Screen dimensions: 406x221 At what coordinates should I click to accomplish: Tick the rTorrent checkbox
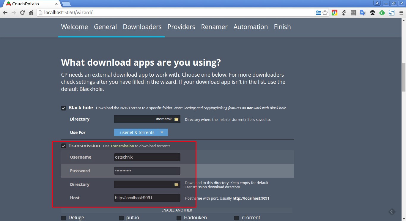237,218
